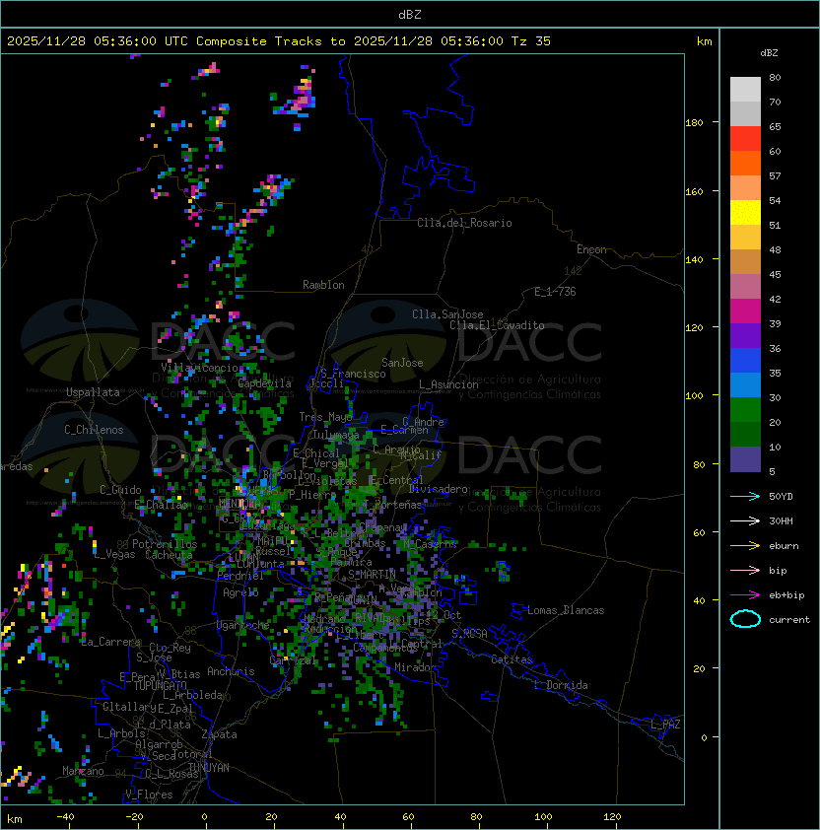Click the cyan 50YD arrow in legend

point(745,497)
